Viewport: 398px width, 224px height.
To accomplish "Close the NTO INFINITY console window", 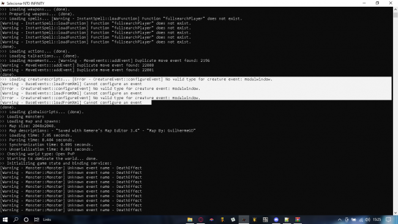I will 391,3.
